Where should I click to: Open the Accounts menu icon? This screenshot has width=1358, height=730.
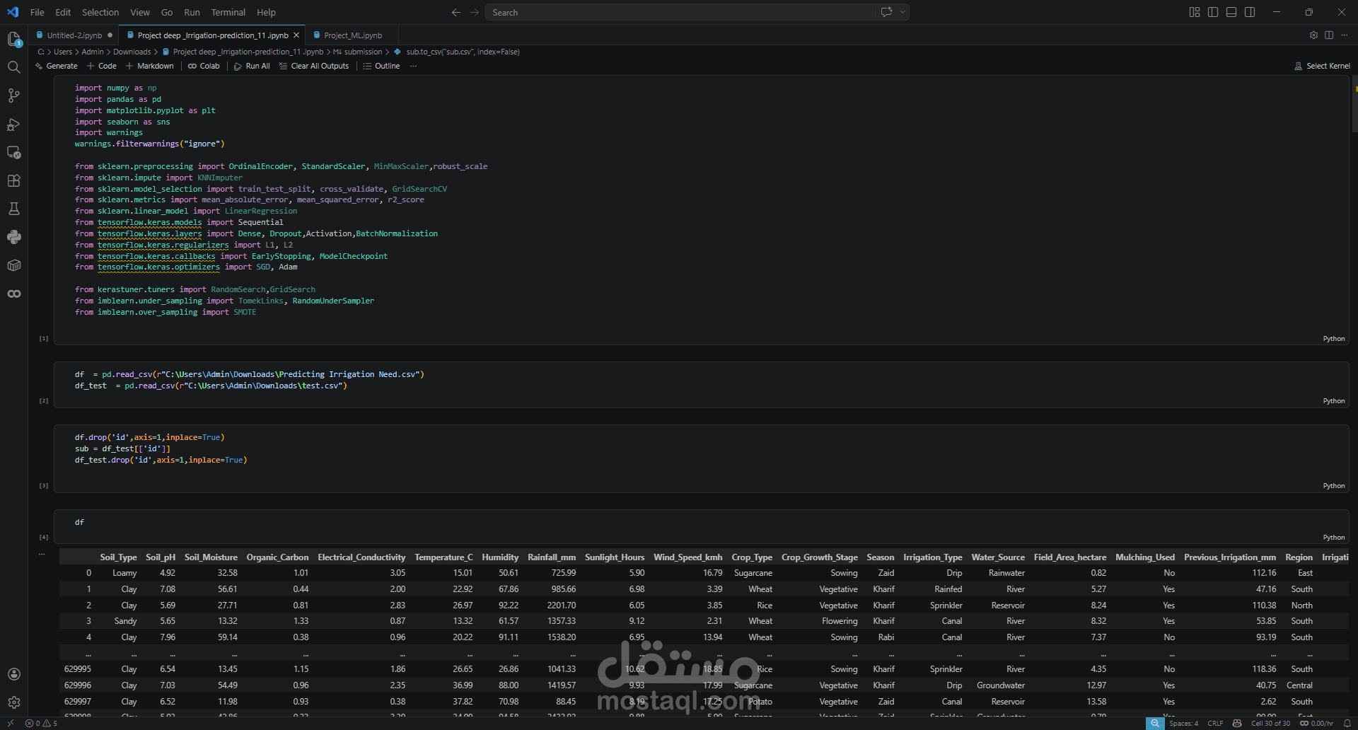click(x=13, y=674)
